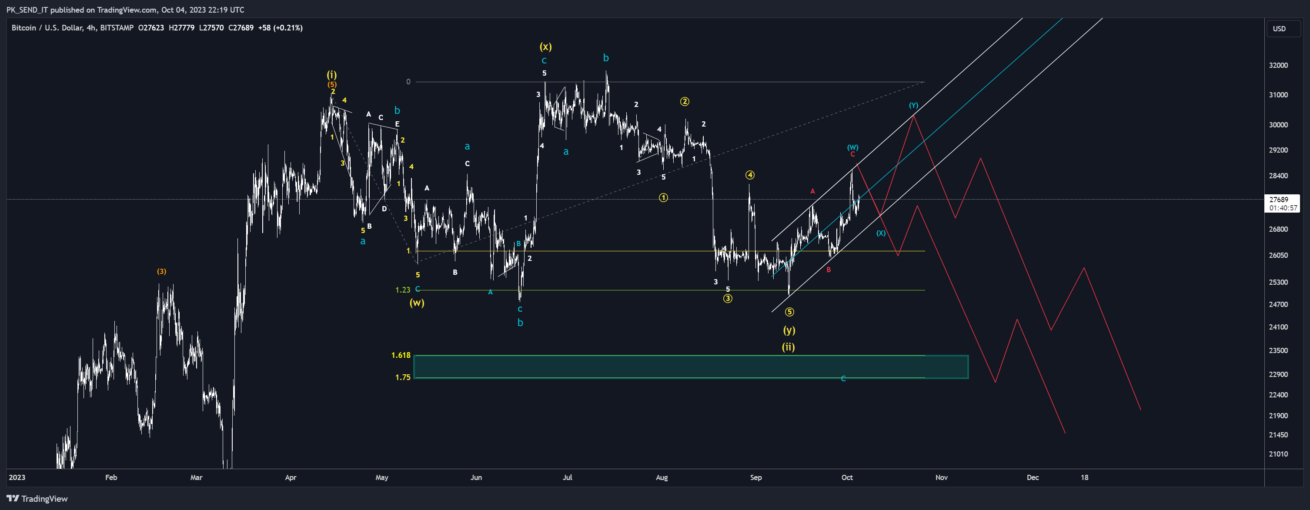The image size is (1310, 510).
Task: Click the 18 date axis label
Action: tap(1085, 477)
